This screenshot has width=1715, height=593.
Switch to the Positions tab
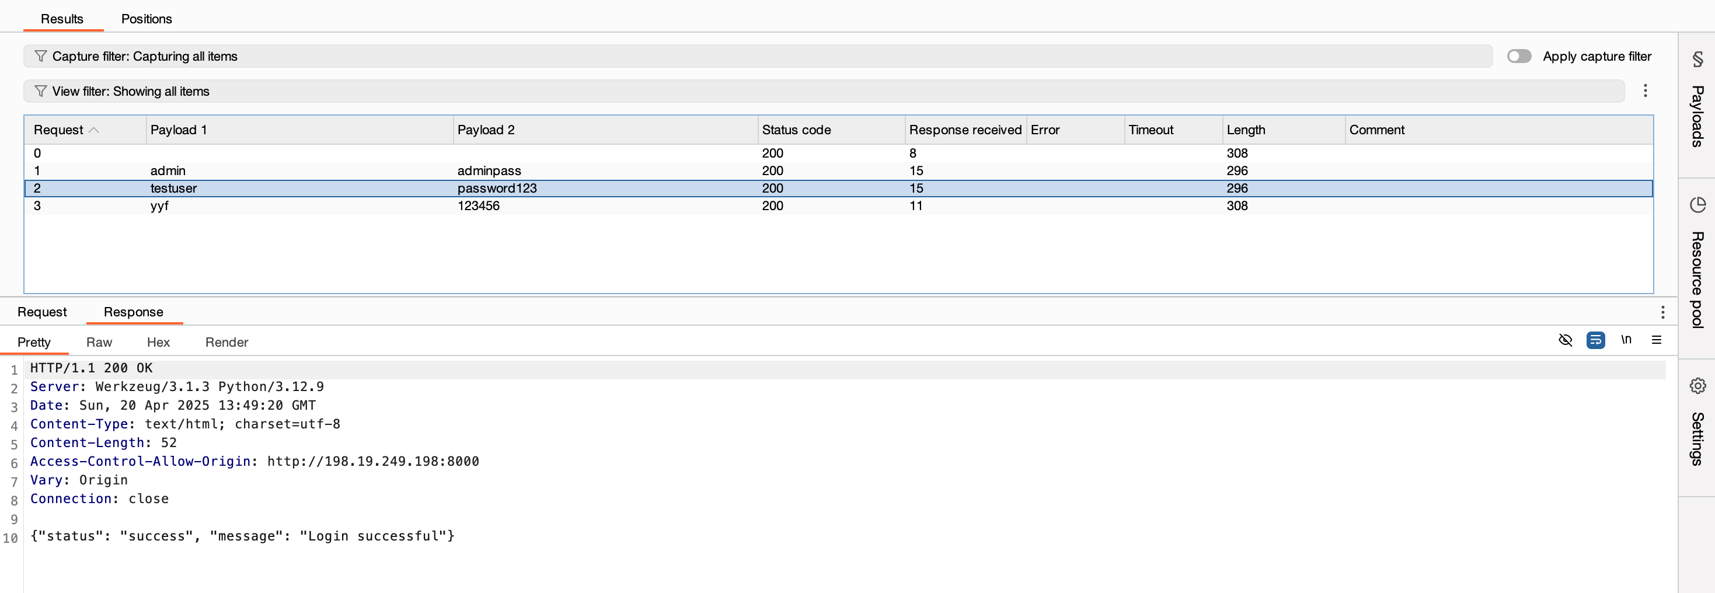point(147,19)
